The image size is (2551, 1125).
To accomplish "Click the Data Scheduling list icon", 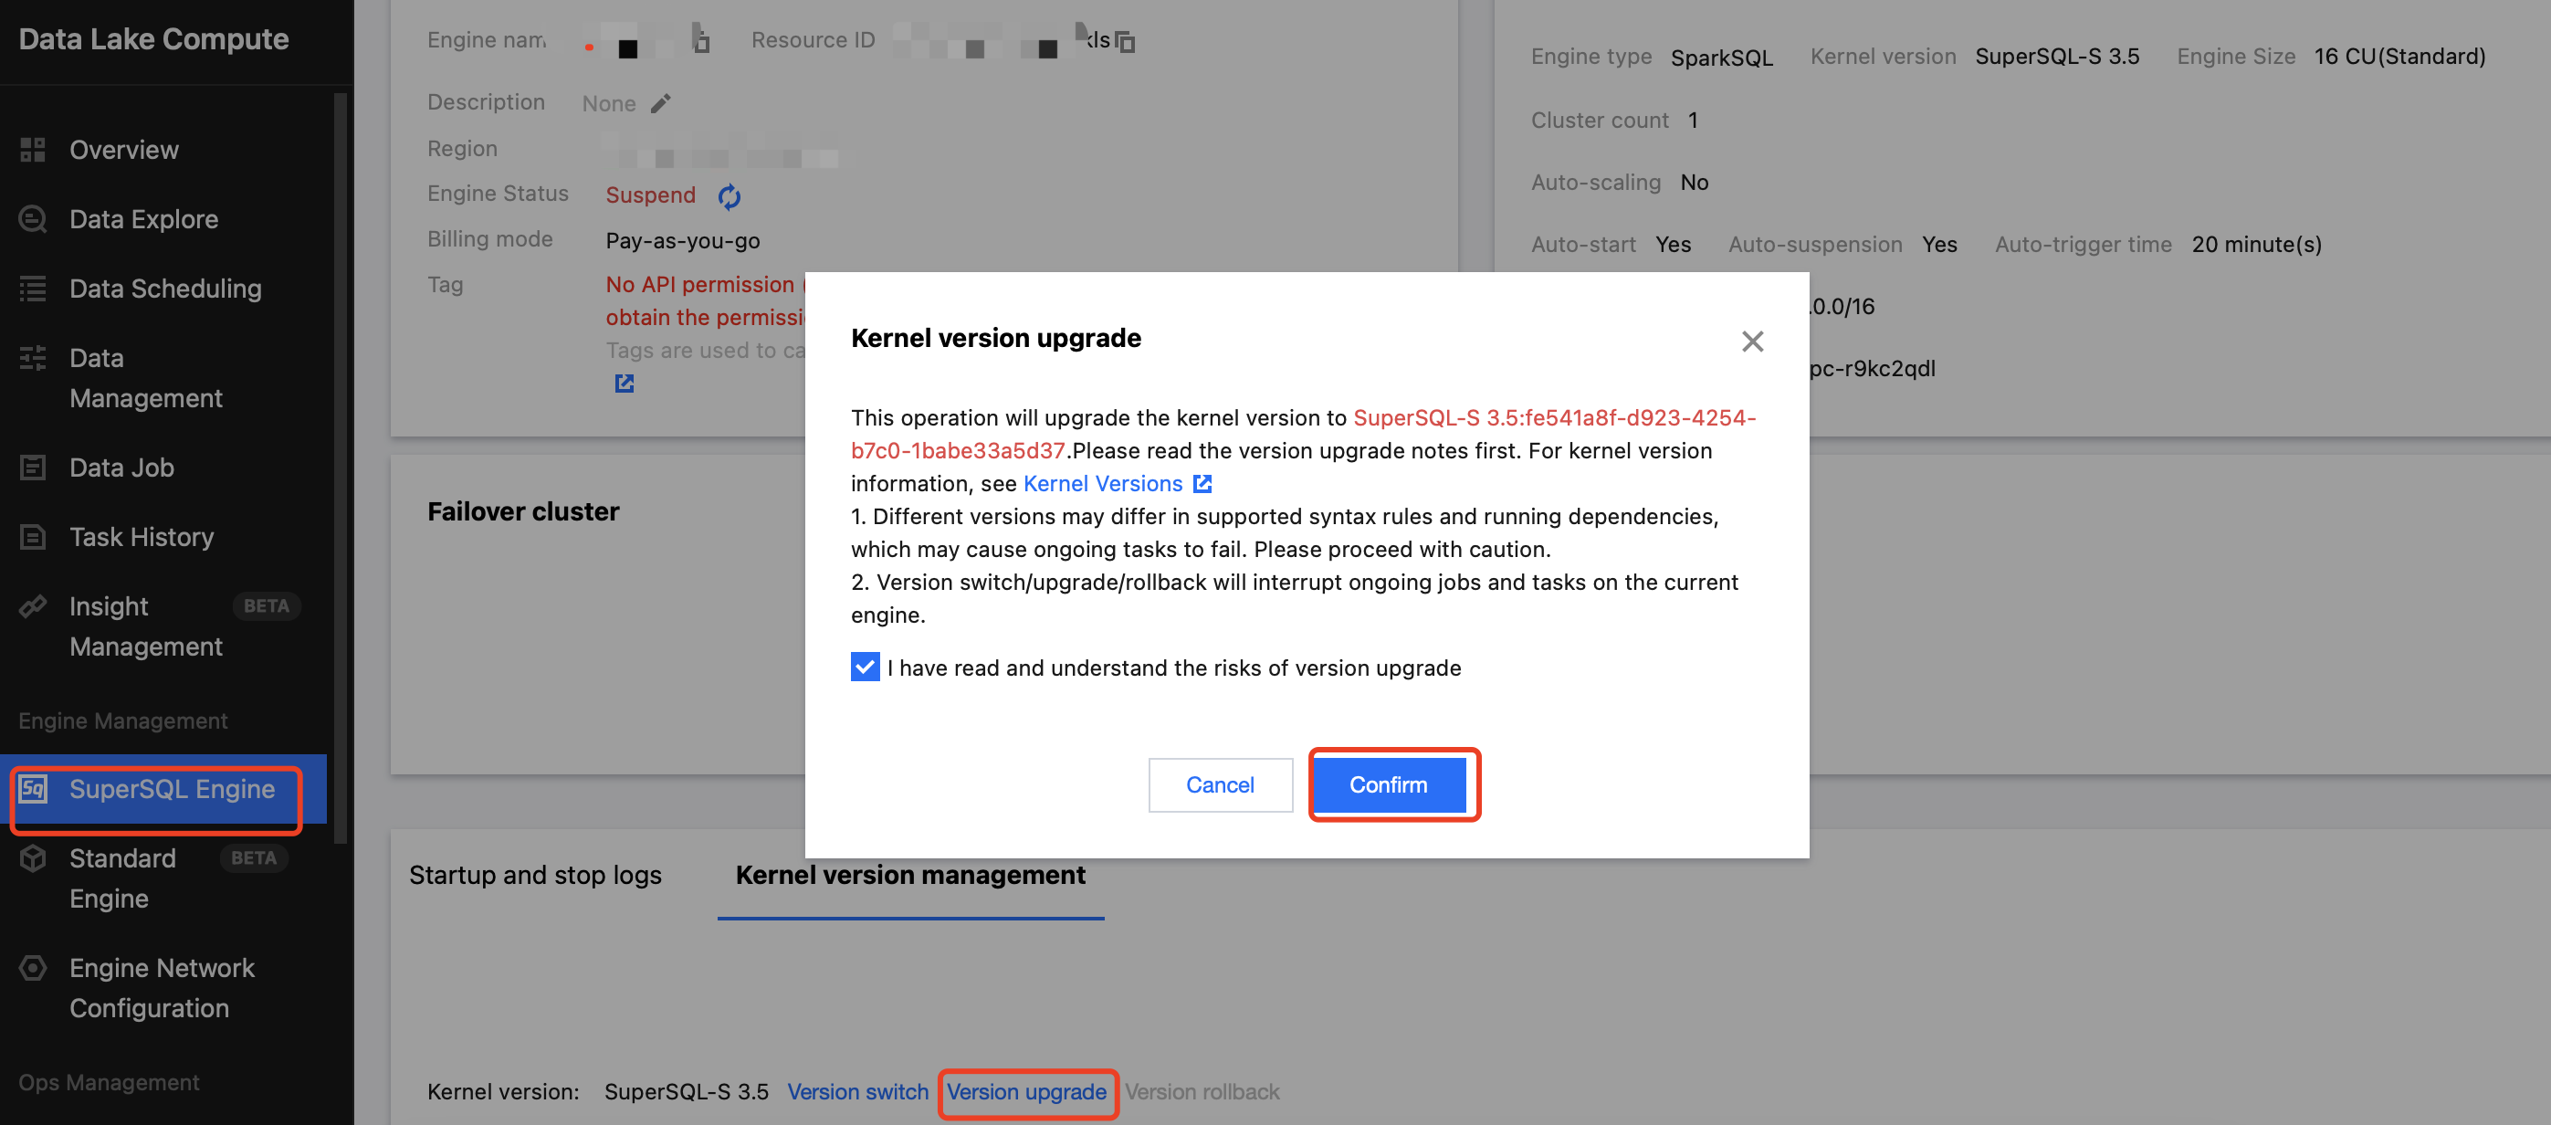I will (x=33, y=289).
